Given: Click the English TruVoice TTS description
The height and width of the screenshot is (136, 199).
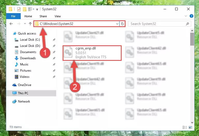Looking at the screenshot, I should point(91,57).
